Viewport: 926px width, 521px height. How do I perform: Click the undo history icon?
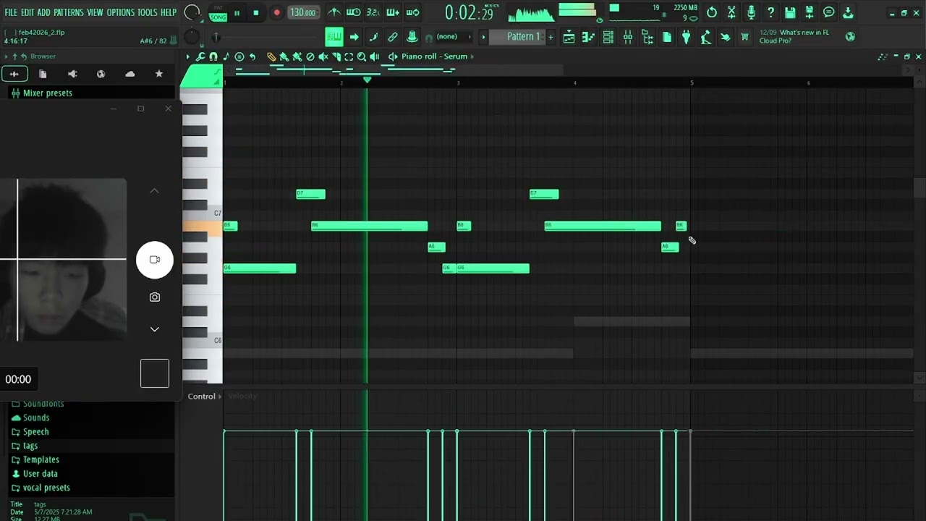pyautogui.click(x=712, y=12)
